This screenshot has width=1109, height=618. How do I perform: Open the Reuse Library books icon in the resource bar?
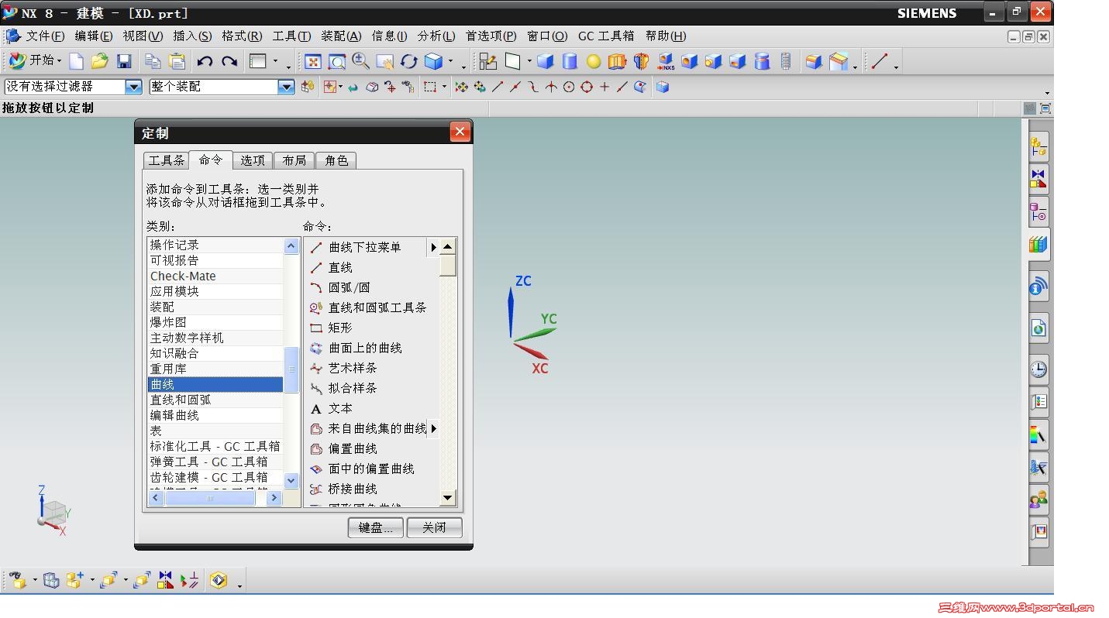pos(1038,245)
